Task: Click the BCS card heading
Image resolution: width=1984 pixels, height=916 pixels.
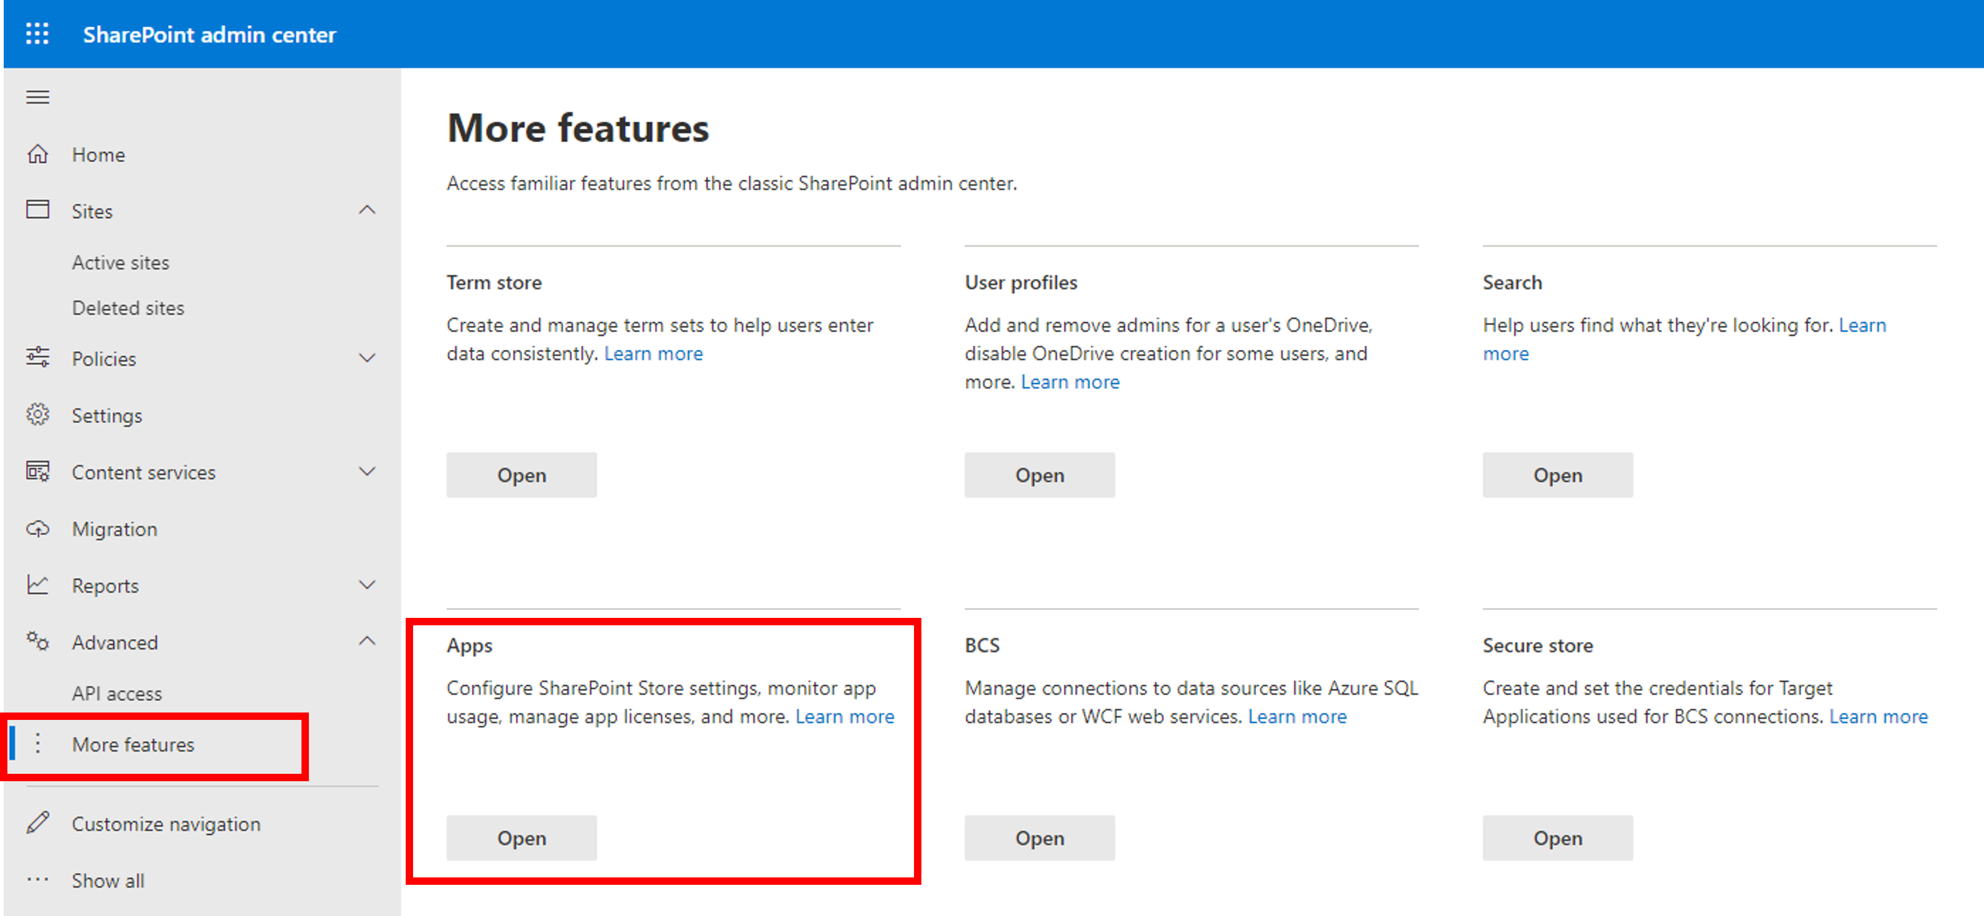Action: (982, 645)
